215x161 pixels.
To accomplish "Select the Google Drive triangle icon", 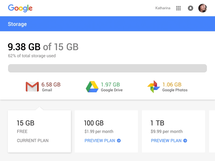I will click(x=92, y=86).
